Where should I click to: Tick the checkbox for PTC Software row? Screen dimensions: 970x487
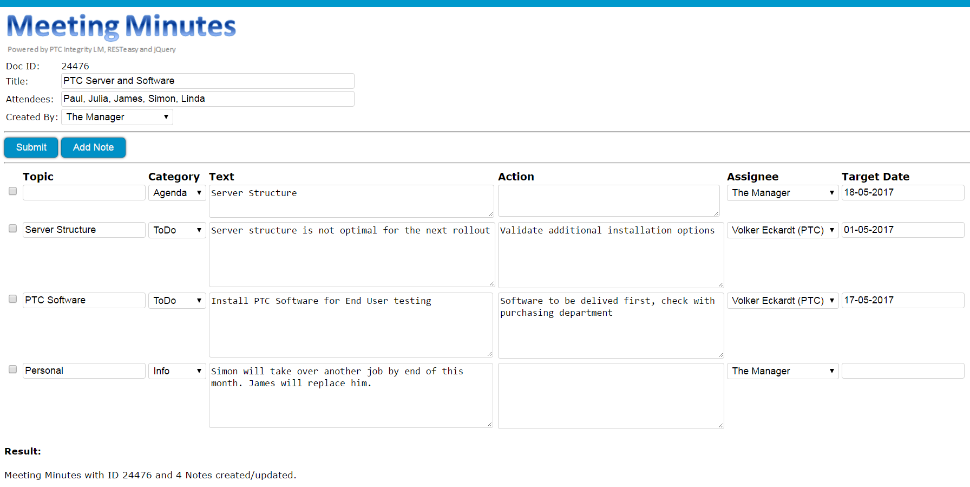point(13,299)
